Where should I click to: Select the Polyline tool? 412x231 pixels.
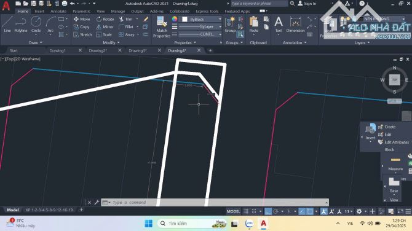(20, 24)
